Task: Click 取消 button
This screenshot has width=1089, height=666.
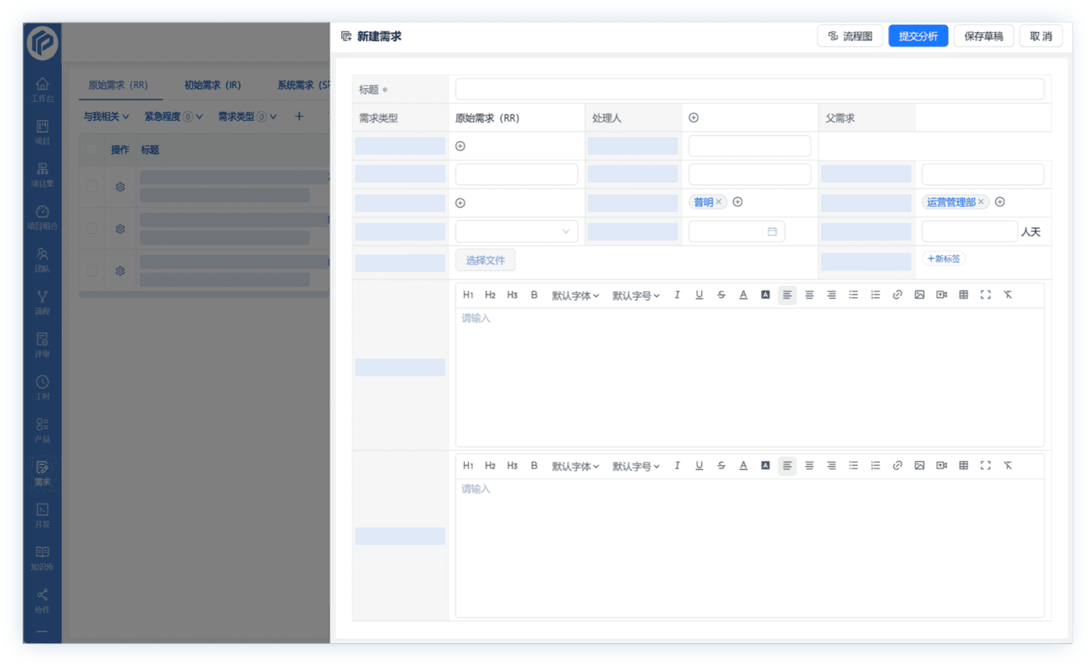Action: click(x=1041, y=36)
